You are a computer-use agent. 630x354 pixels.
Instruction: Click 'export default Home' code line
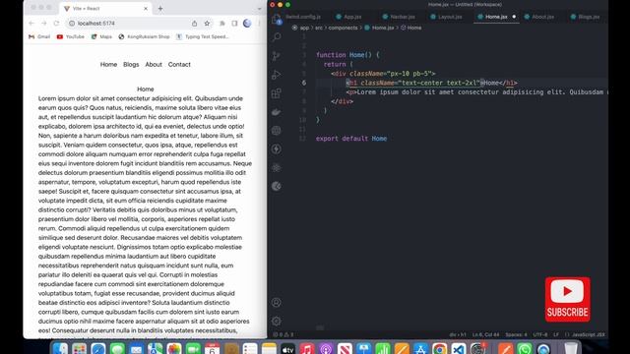click(351, 139)
